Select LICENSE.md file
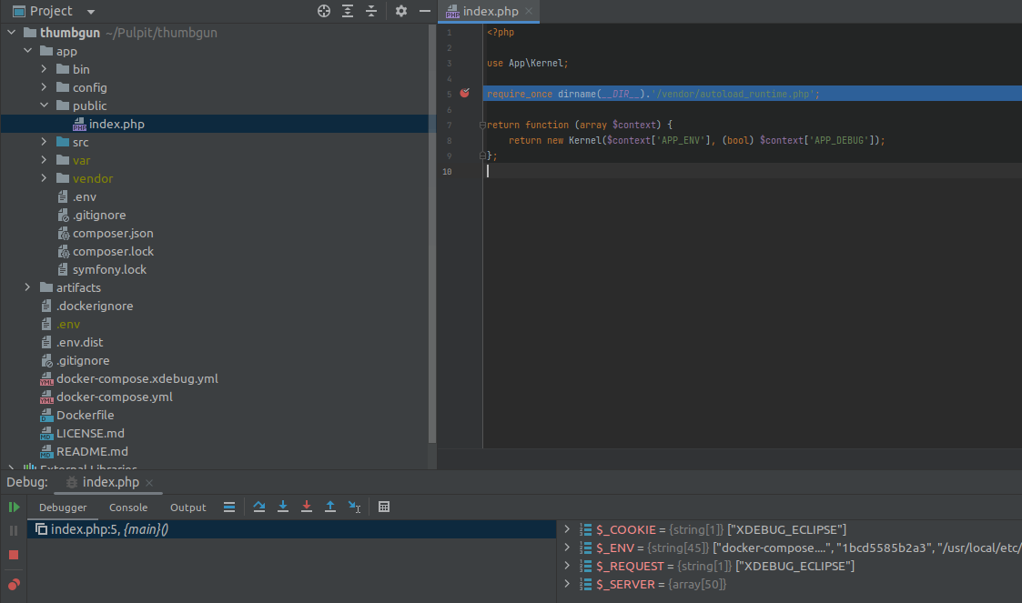1022x603 pixels. (x=90, y=434)
